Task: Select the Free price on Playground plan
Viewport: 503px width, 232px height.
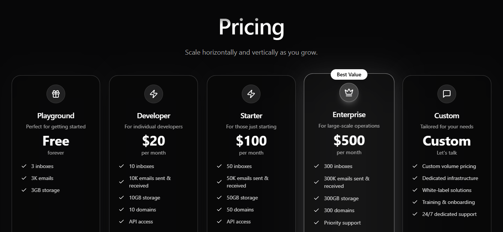Action: [55, 141]
